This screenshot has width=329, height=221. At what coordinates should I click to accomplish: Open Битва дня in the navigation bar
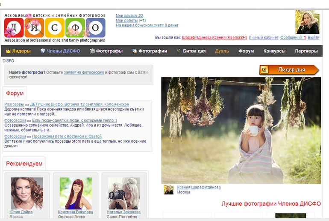(194, 51)
